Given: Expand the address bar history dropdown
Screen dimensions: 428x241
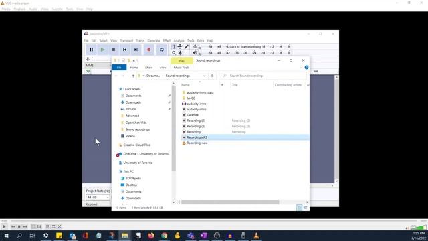Looking at the screenshot, I should point(204,76).
